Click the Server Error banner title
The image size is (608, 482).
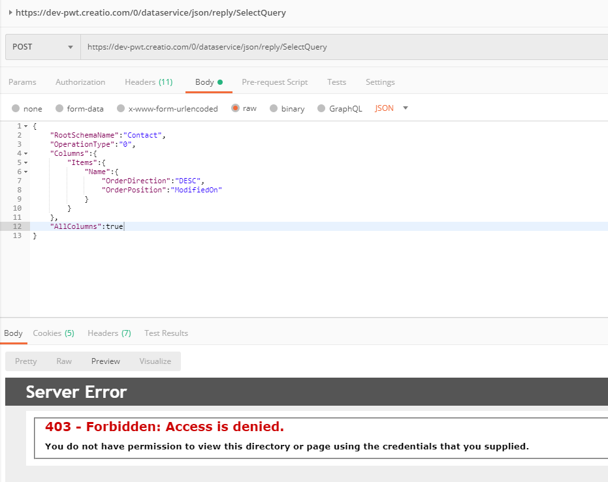(76, 392)
